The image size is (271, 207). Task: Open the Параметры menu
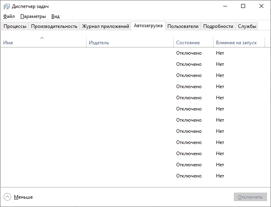coord(33,16)
